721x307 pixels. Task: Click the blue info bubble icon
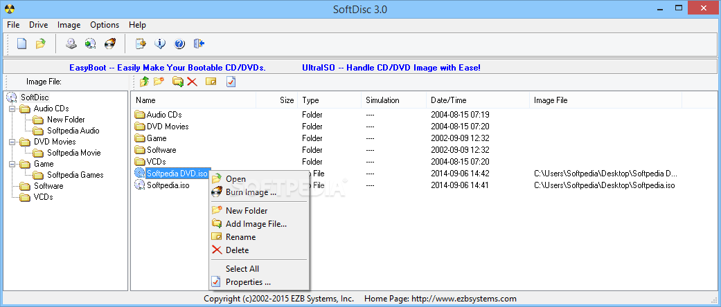[160, 44]
